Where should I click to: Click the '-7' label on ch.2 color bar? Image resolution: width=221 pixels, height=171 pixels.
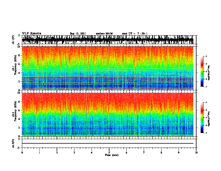[206, 133]
